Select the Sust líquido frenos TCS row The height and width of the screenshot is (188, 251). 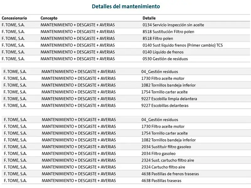pyautogui.click(x=125, y=45)
